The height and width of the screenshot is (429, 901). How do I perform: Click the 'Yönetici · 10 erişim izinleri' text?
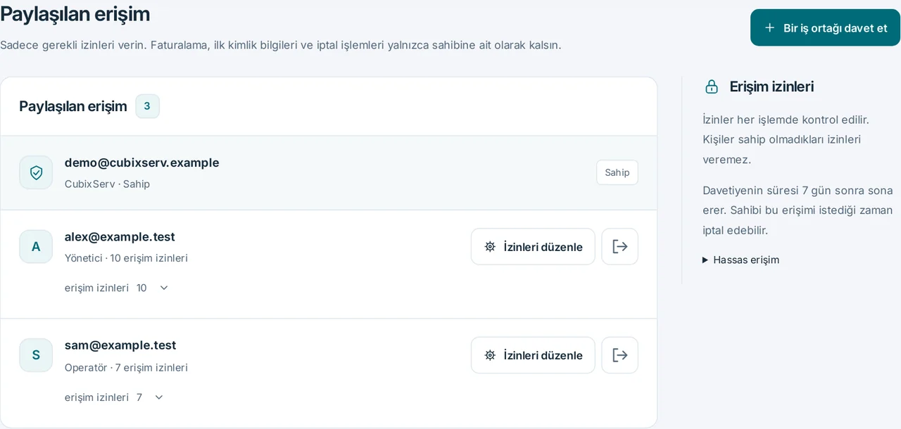tap(126, 258)
